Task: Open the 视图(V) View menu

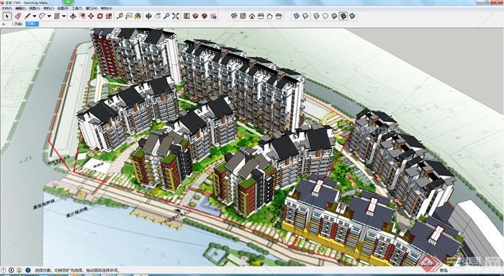Action: pos(35,8)
